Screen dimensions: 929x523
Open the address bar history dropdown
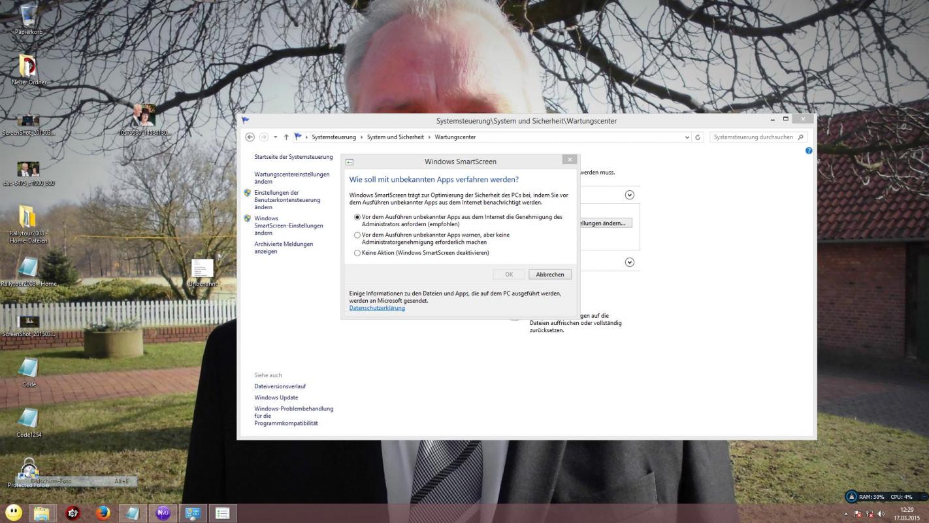click(x=687, y=137)
